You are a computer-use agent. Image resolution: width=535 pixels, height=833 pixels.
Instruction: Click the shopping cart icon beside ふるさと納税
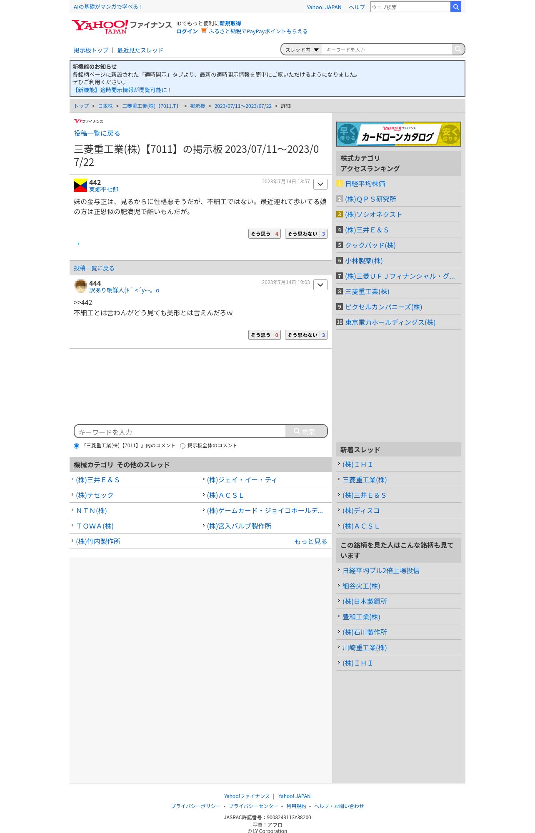click(204, 31)
